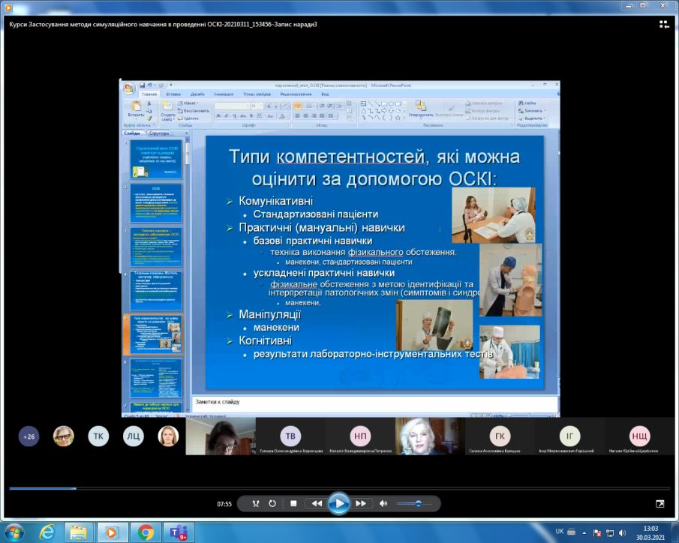Open full screen view button
This screenshot has height=543, width=679.
point(660,503)
